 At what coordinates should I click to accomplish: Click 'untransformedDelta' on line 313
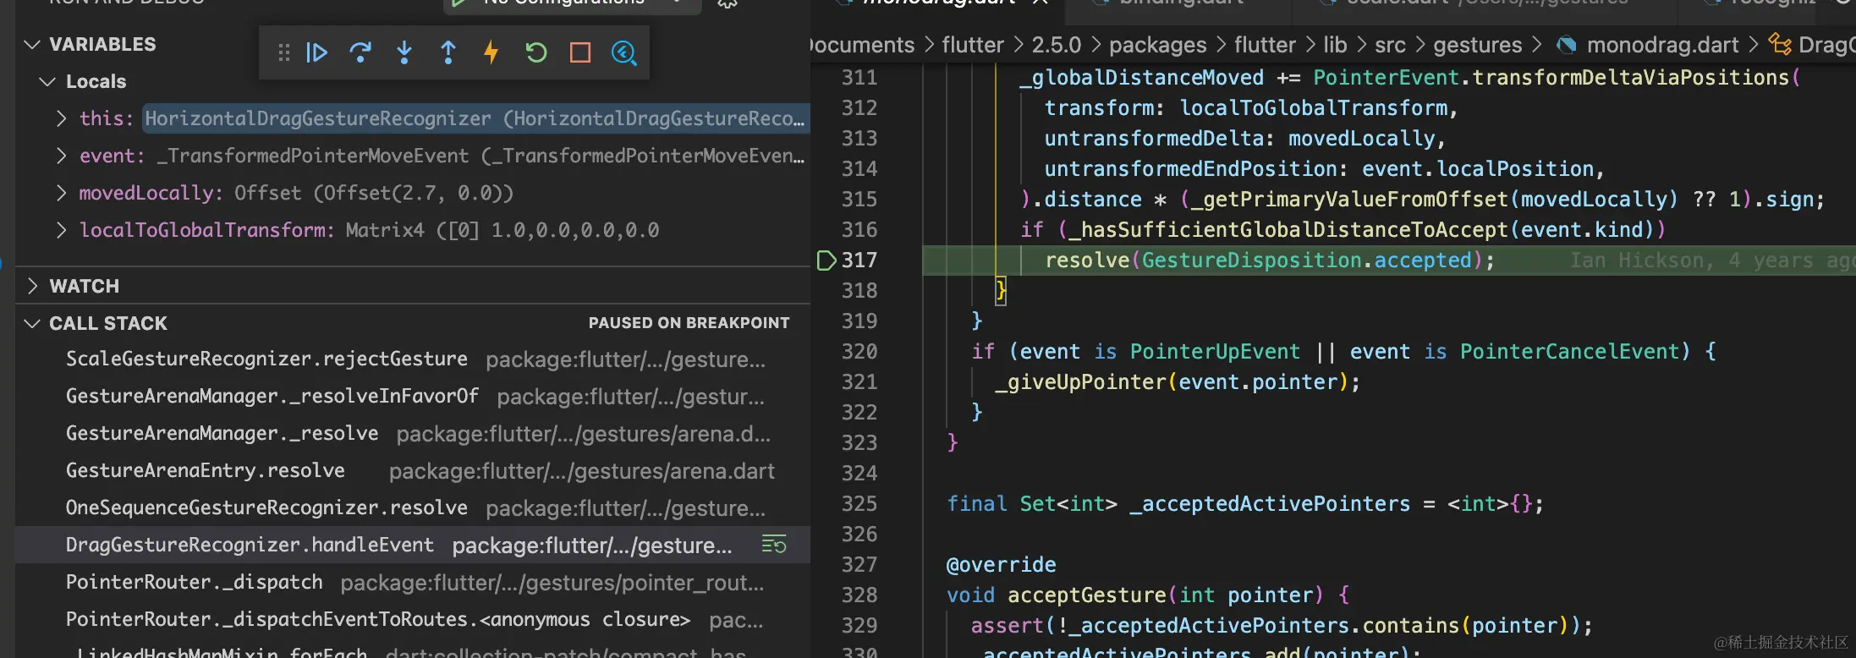coord(1154,139)
